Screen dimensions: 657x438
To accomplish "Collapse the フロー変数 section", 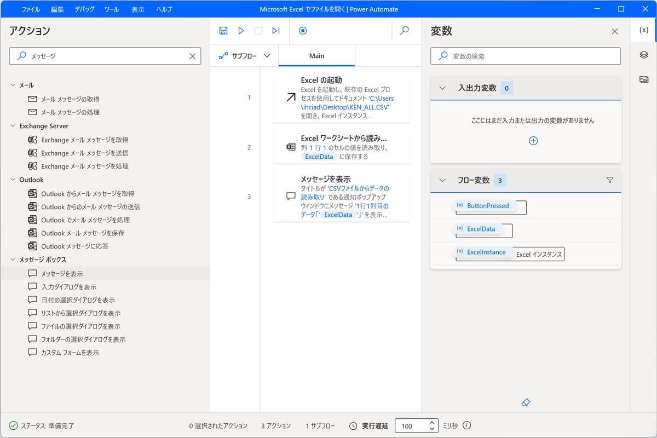I will 442,180.
